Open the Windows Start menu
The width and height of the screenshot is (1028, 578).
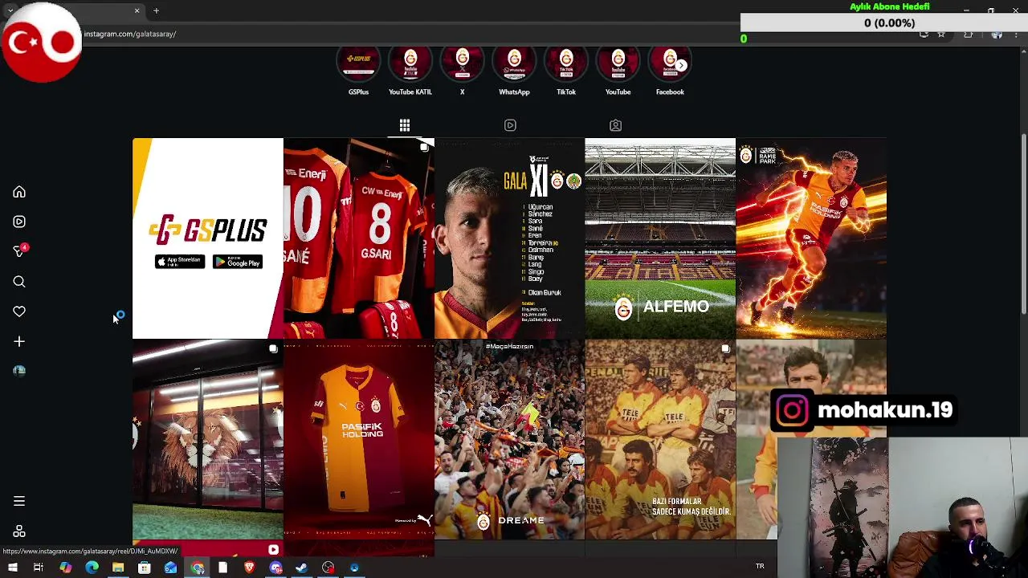(12, 568)
